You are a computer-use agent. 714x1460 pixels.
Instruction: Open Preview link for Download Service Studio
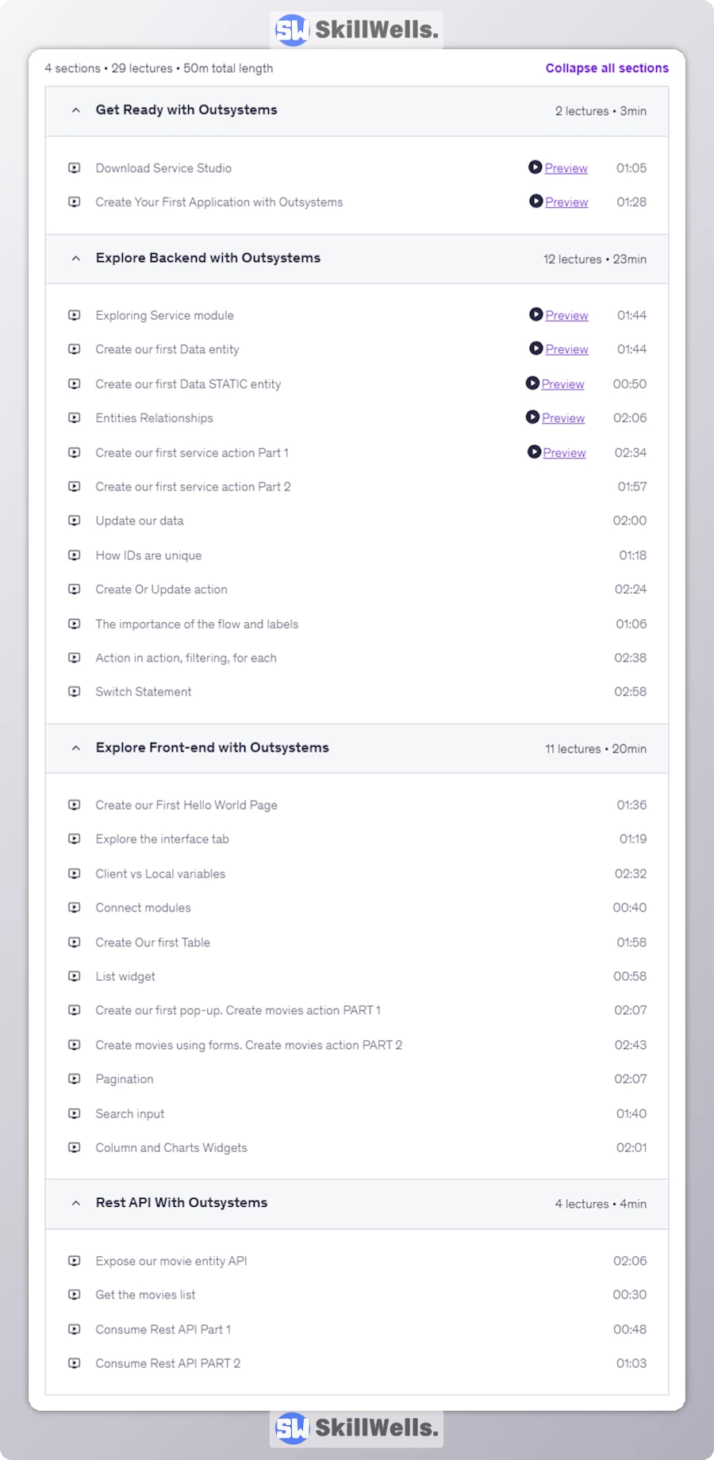[566, 168]
